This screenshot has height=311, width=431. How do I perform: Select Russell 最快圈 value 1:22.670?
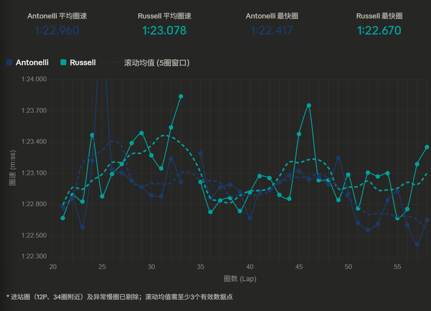click(379, 30)
